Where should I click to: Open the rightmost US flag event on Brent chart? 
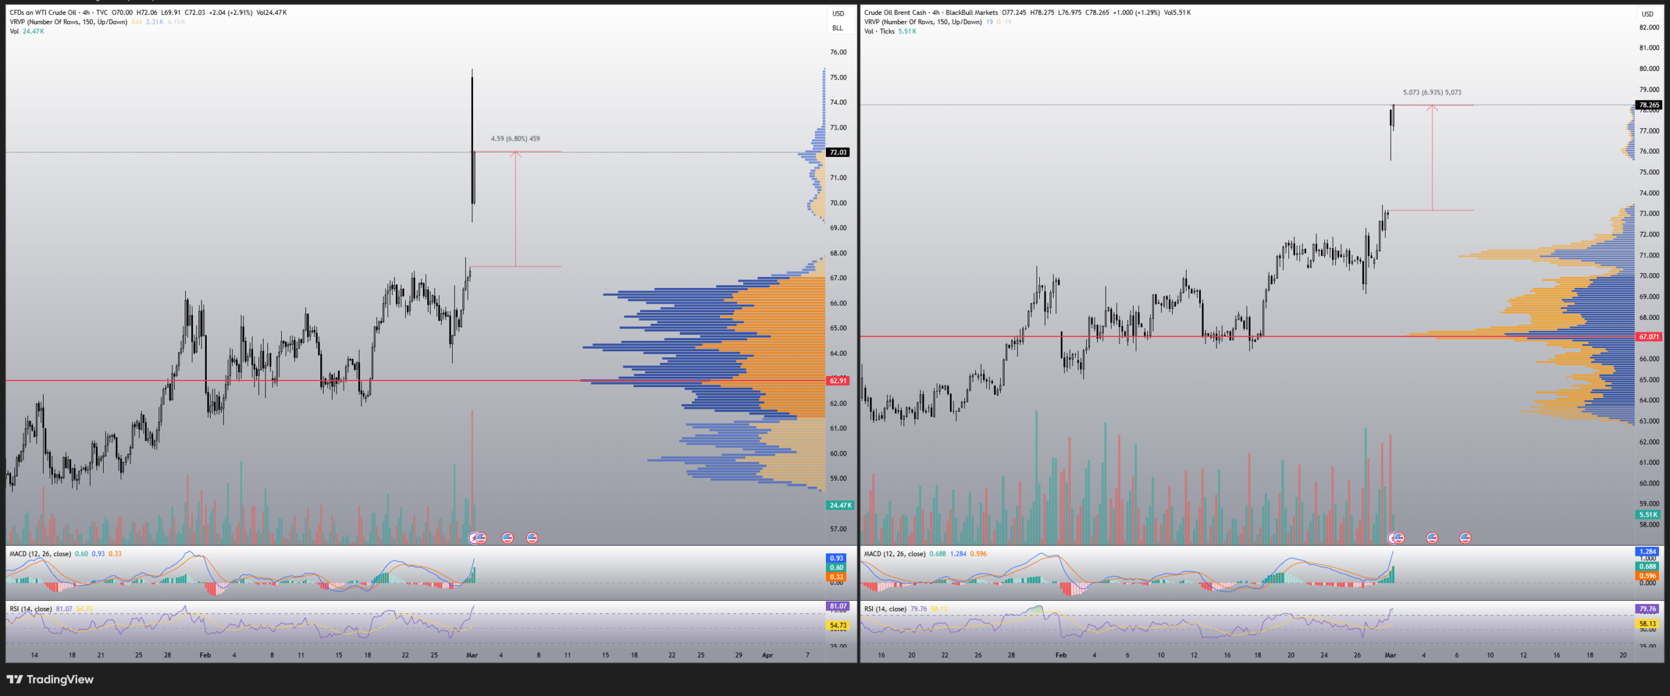point(1465,538)
